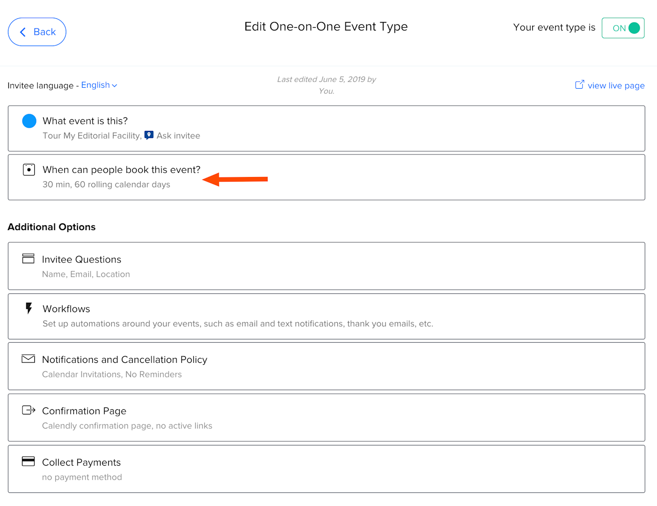This screenshot has height=506, width=657.
Task: Open the Workflows options panel
Action: 326,316
